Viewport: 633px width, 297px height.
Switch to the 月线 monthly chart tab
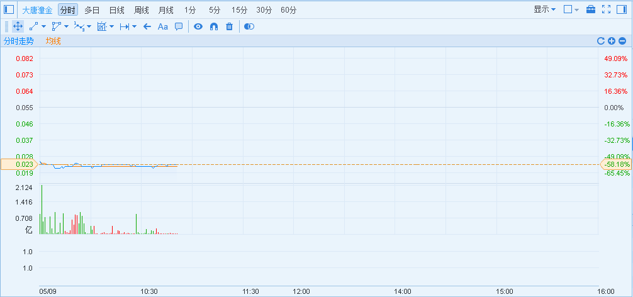point(166,10)
